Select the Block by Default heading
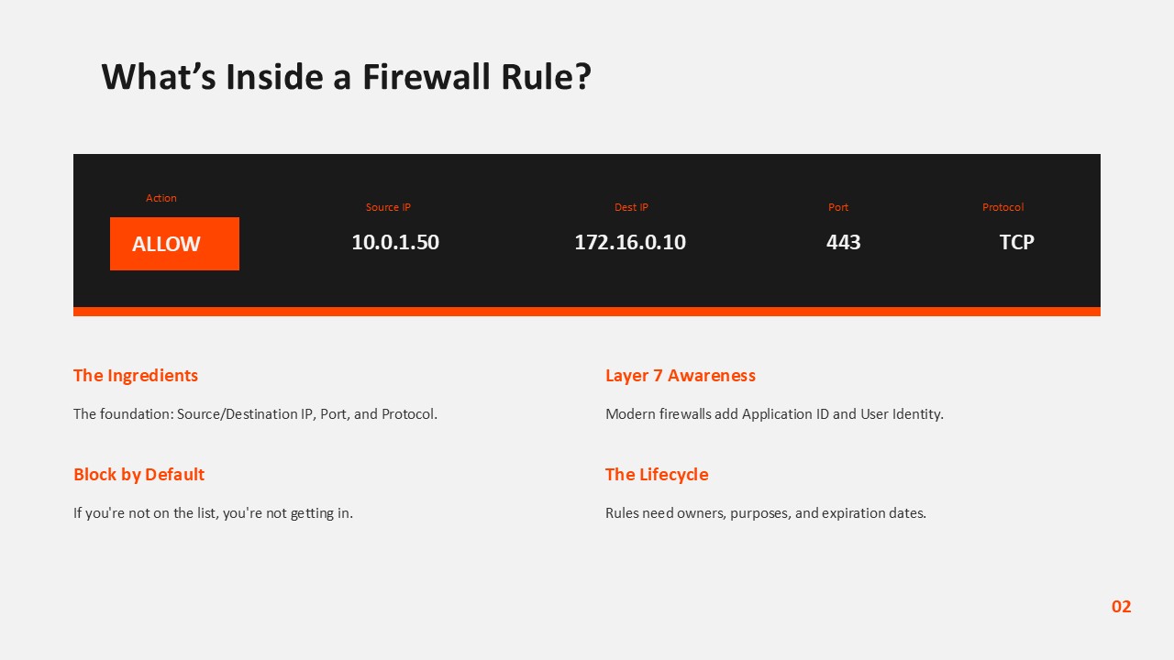 (138, 475)
